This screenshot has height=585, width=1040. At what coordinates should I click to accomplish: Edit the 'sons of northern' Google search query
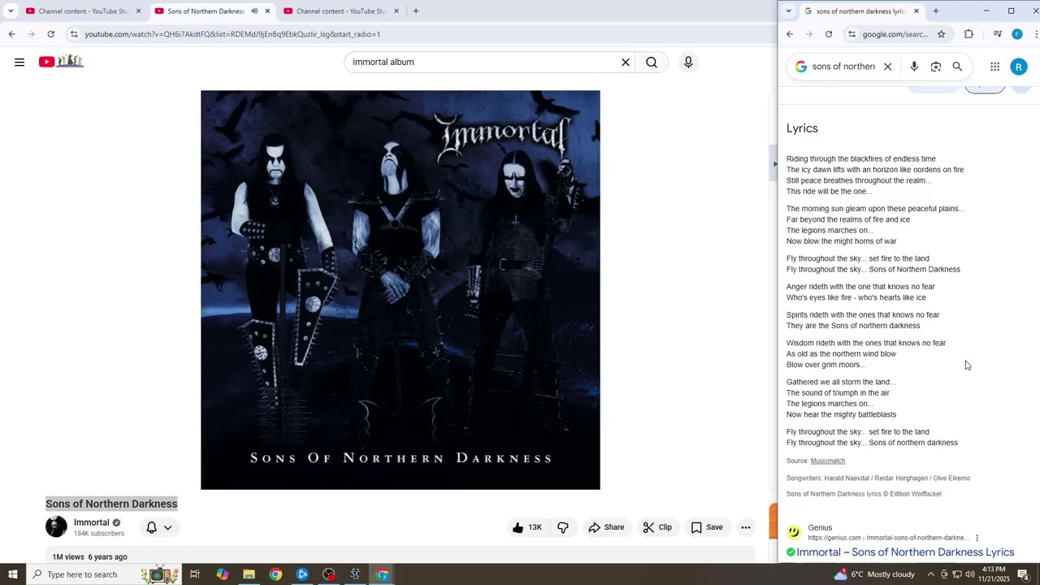point(843,67)
